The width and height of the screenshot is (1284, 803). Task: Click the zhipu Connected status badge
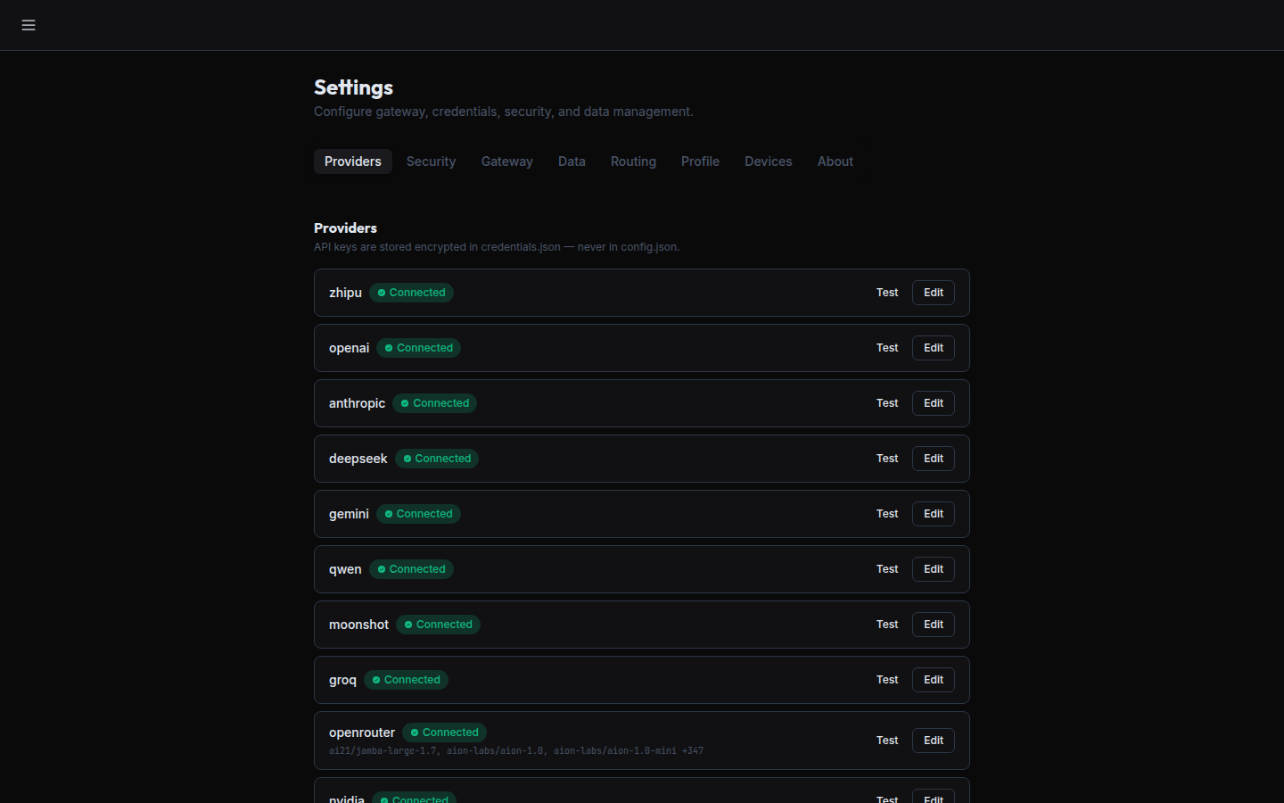411,293
